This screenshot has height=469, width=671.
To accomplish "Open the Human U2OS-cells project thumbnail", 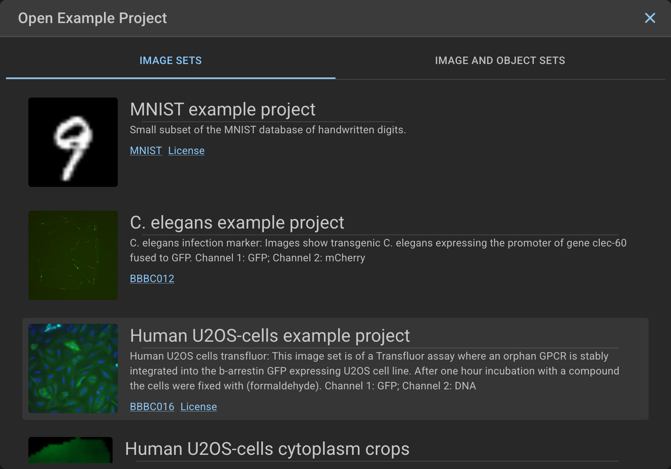I will [73, 368].
